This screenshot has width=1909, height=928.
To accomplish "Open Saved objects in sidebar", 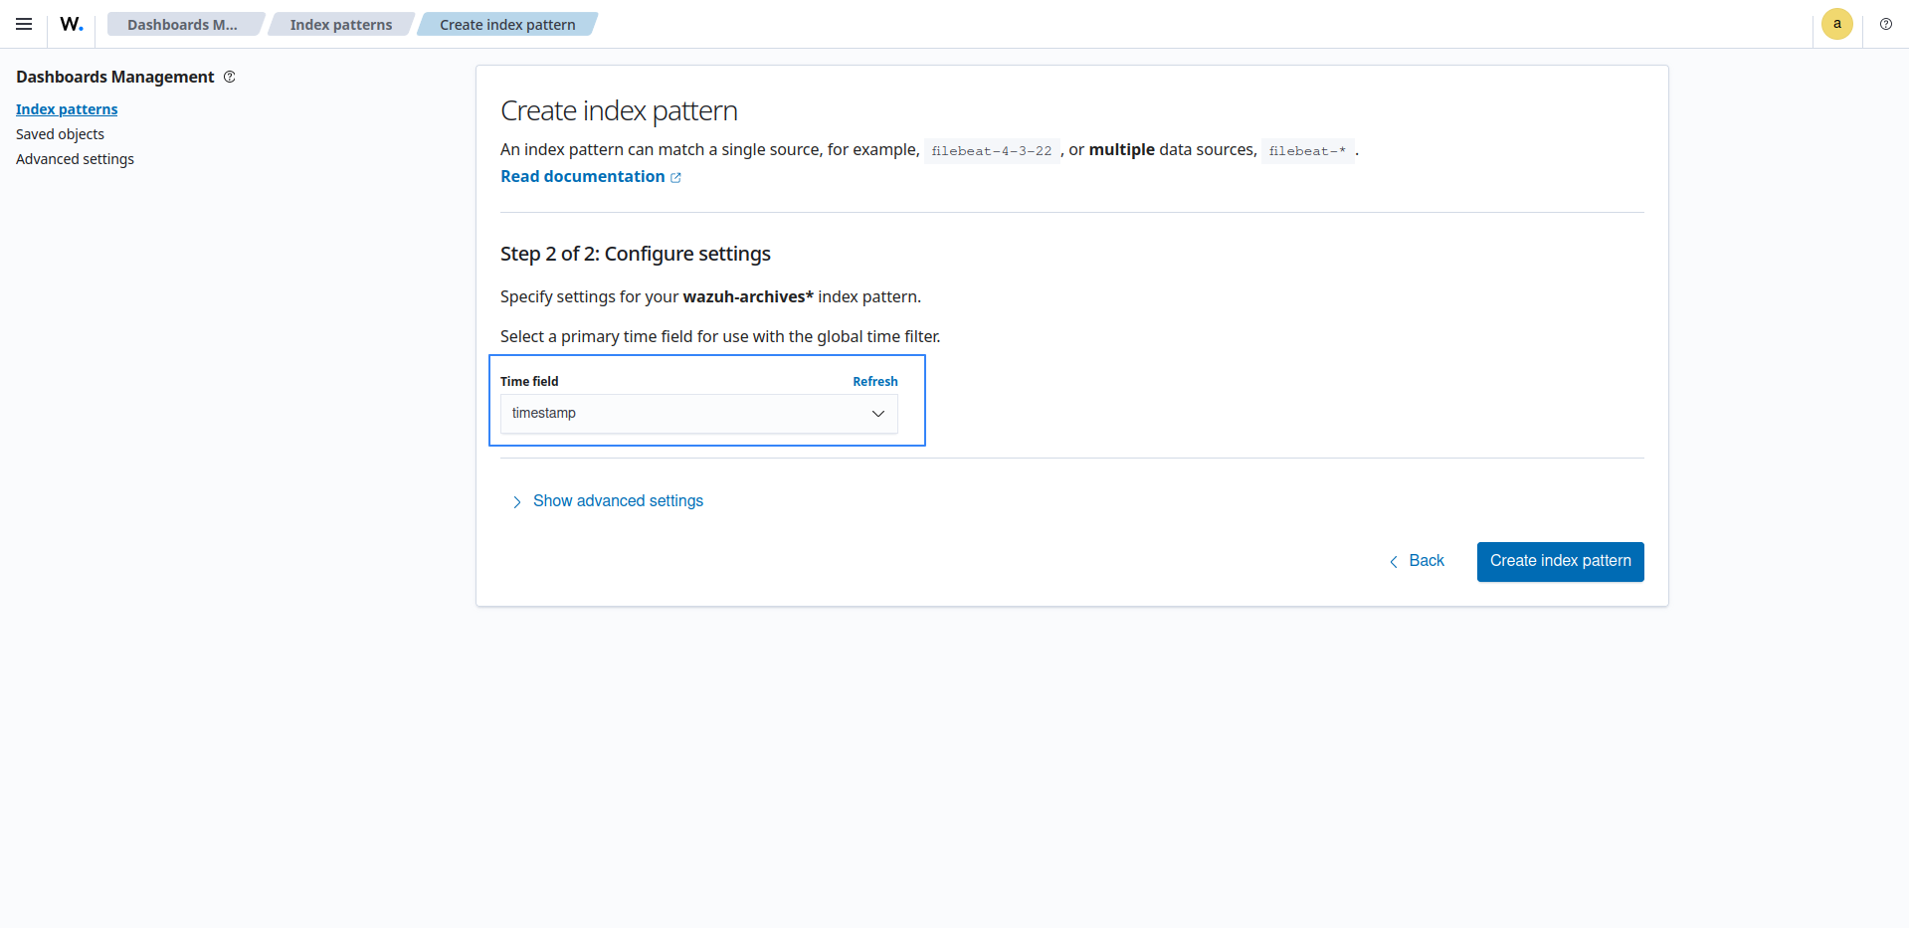I will pos(60,134).
